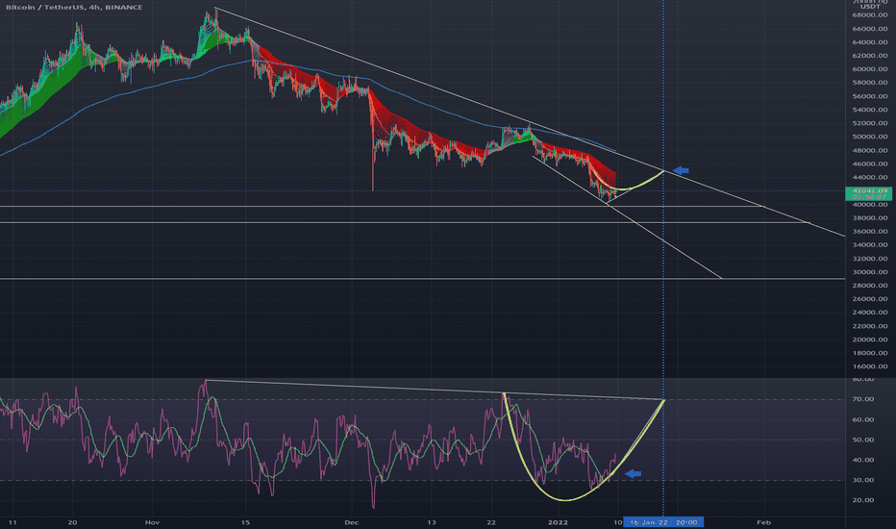Viewport: 896px width, 529px height.
Task: Click the 20000.00 price axis label
Action: pos(870,340)
